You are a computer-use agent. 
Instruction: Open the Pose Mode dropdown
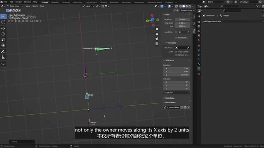pyautogui.click(x=15, y=6)
